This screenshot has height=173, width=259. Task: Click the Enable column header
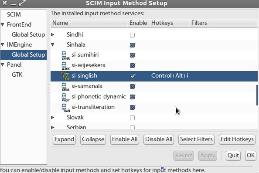pyautogui.click(x=138, y=23)
